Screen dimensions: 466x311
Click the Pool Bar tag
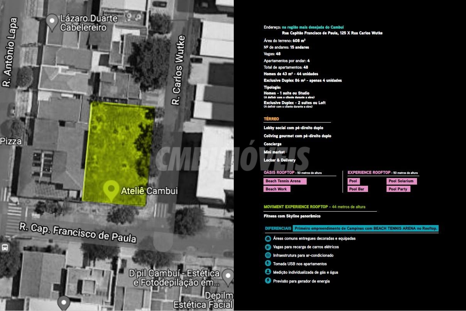point(358,189)
